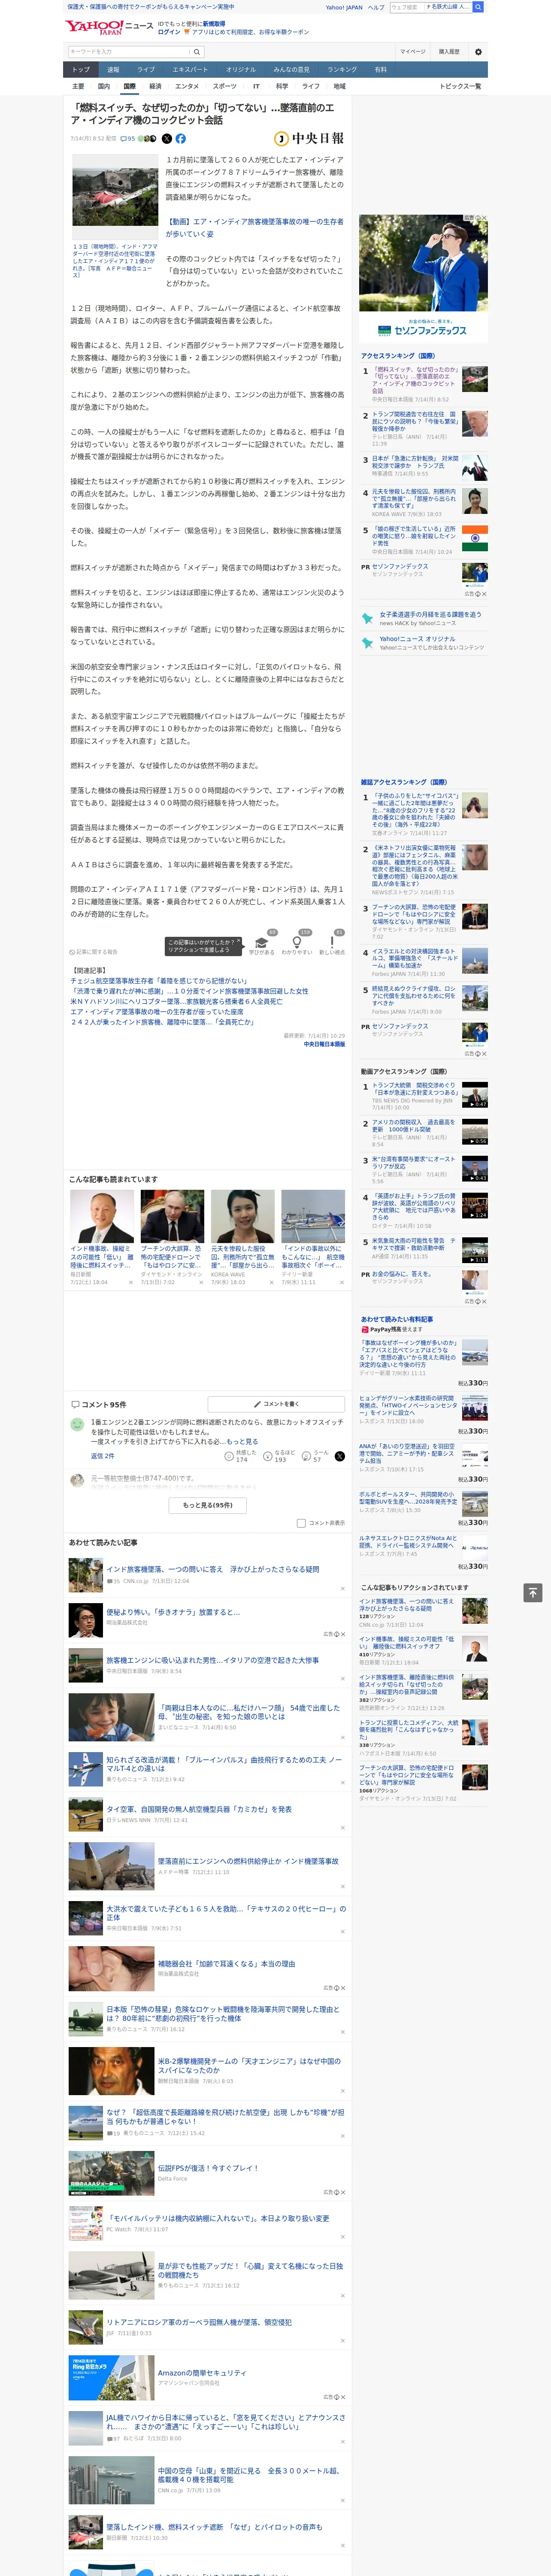Click もっと見る(95件) comments button
Image resolution: width=551 pixels, height=2576 pixels.
[x=207, y=1505]
